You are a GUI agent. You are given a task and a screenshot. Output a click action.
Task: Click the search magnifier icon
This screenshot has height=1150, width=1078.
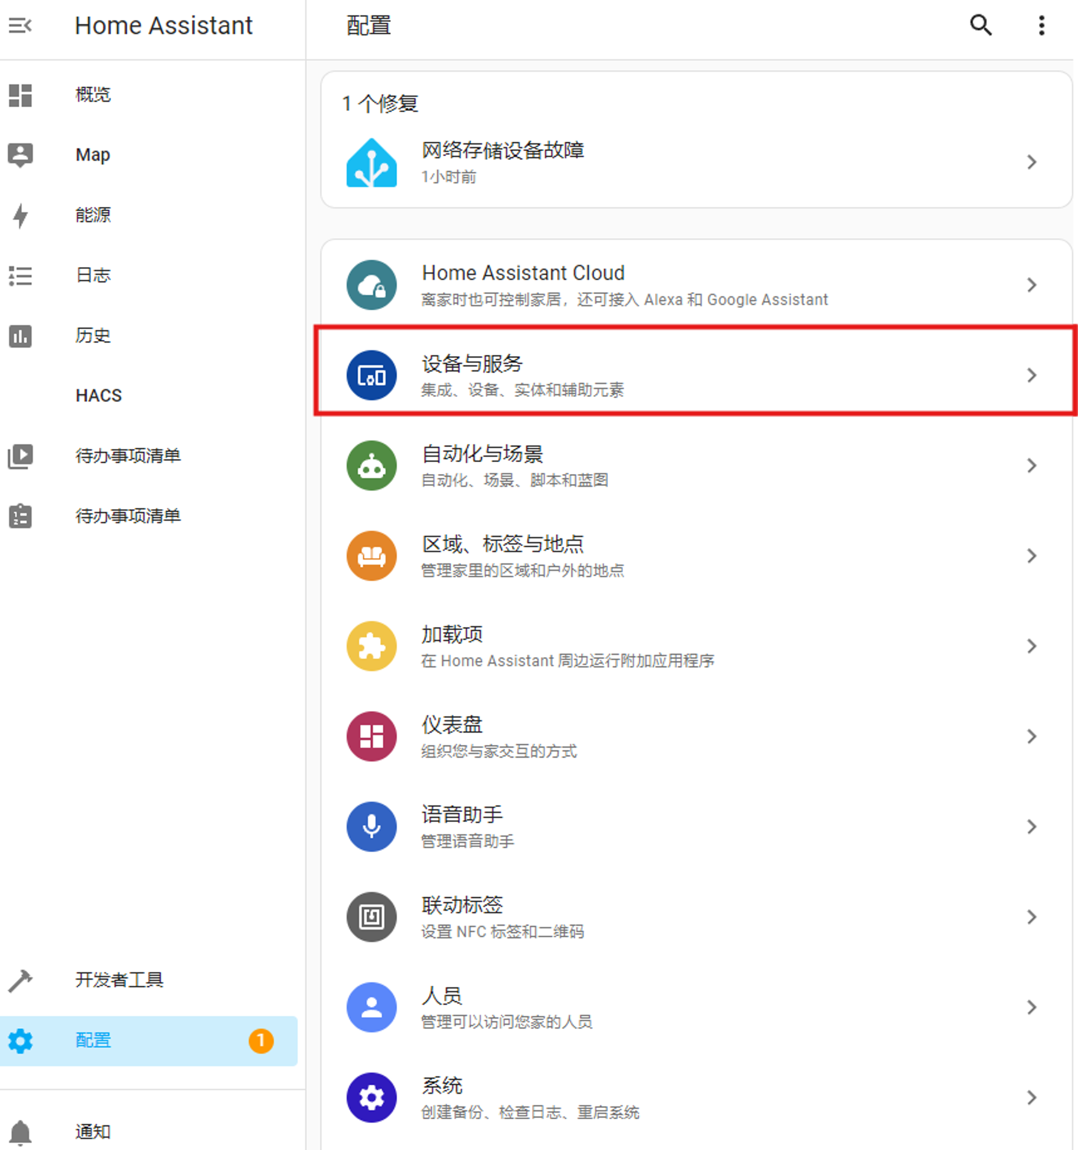point(980,25)
